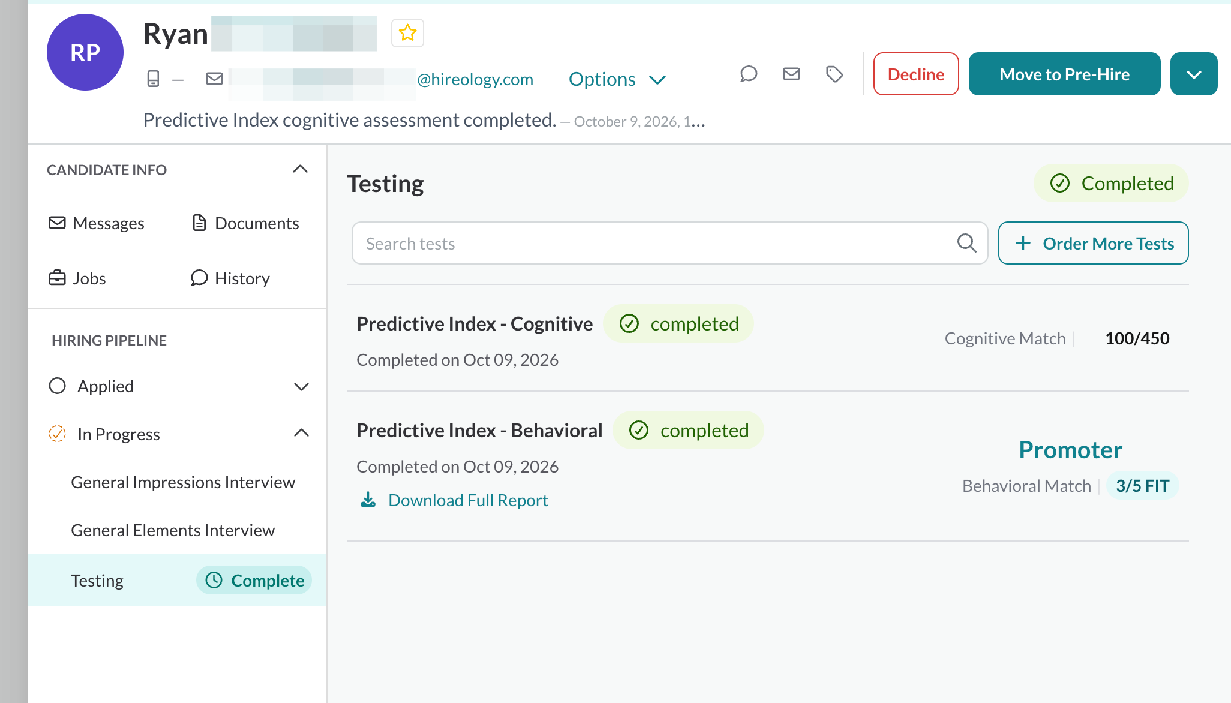Collapse the Candidate Info section
The height and width of the screenshot is (703, 1231).
pyautogui.click(x=300, y=169)
